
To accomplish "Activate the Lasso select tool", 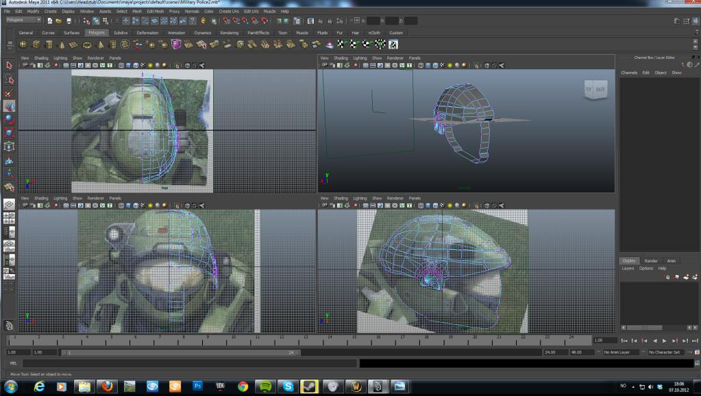I will tap(9, 79).
